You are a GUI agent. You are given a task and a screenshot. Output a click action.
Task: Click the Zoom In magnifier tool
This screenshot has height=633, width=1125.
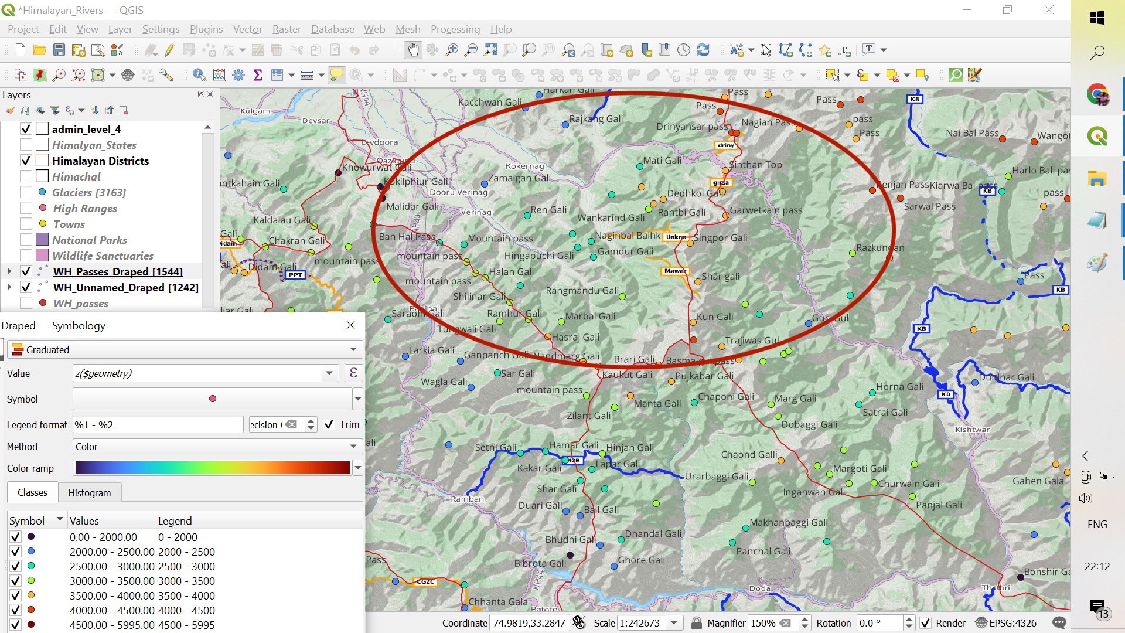coord(452,50)
